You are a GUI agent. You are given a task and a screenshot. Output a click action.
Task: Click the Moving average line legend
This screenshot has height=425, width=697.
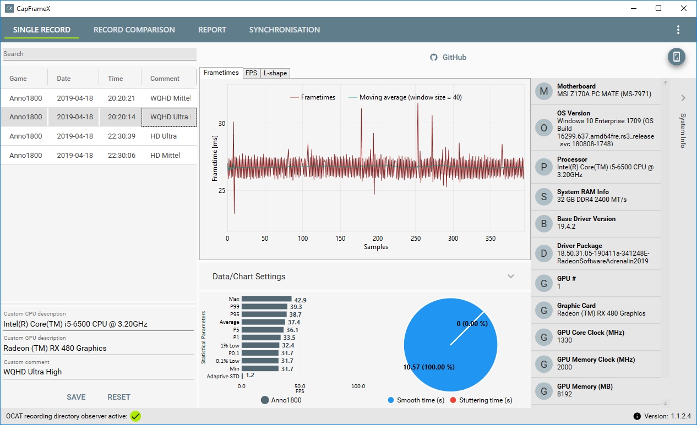click(x=405, y=97)
